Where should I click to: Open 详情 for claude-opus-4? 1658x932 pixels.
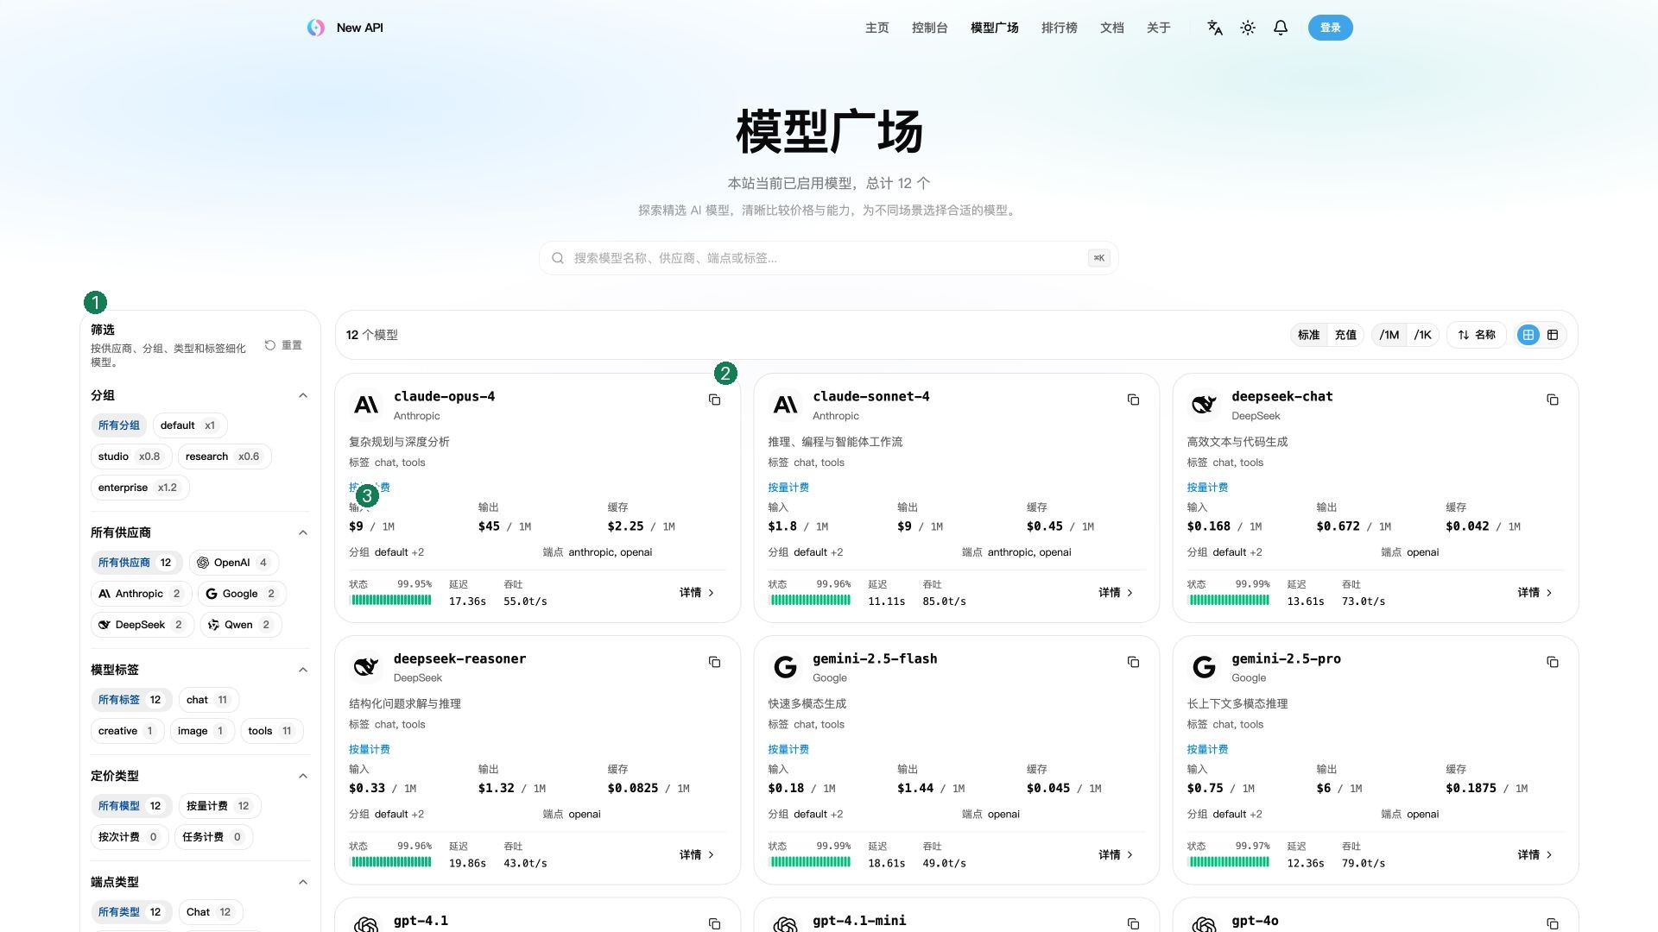pyautogui.click(x=697, y=593)
